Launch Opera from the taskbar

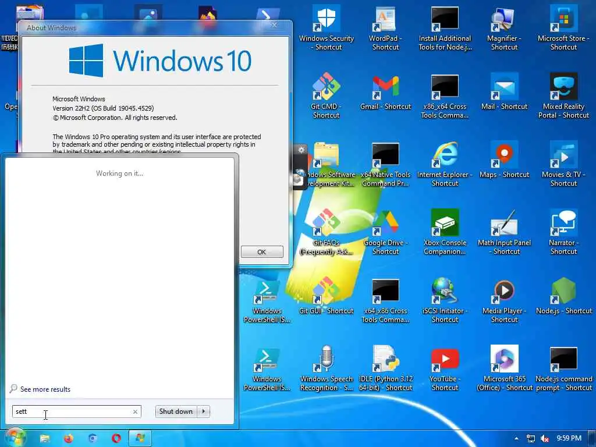pyautogui.click(x=116, y=438)
